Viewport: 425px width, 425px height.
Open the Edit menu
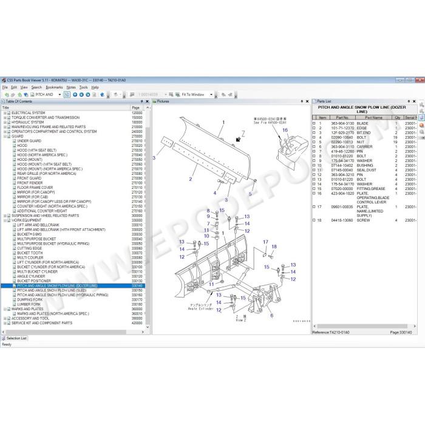pyautogui.click(x=14, y=87)
